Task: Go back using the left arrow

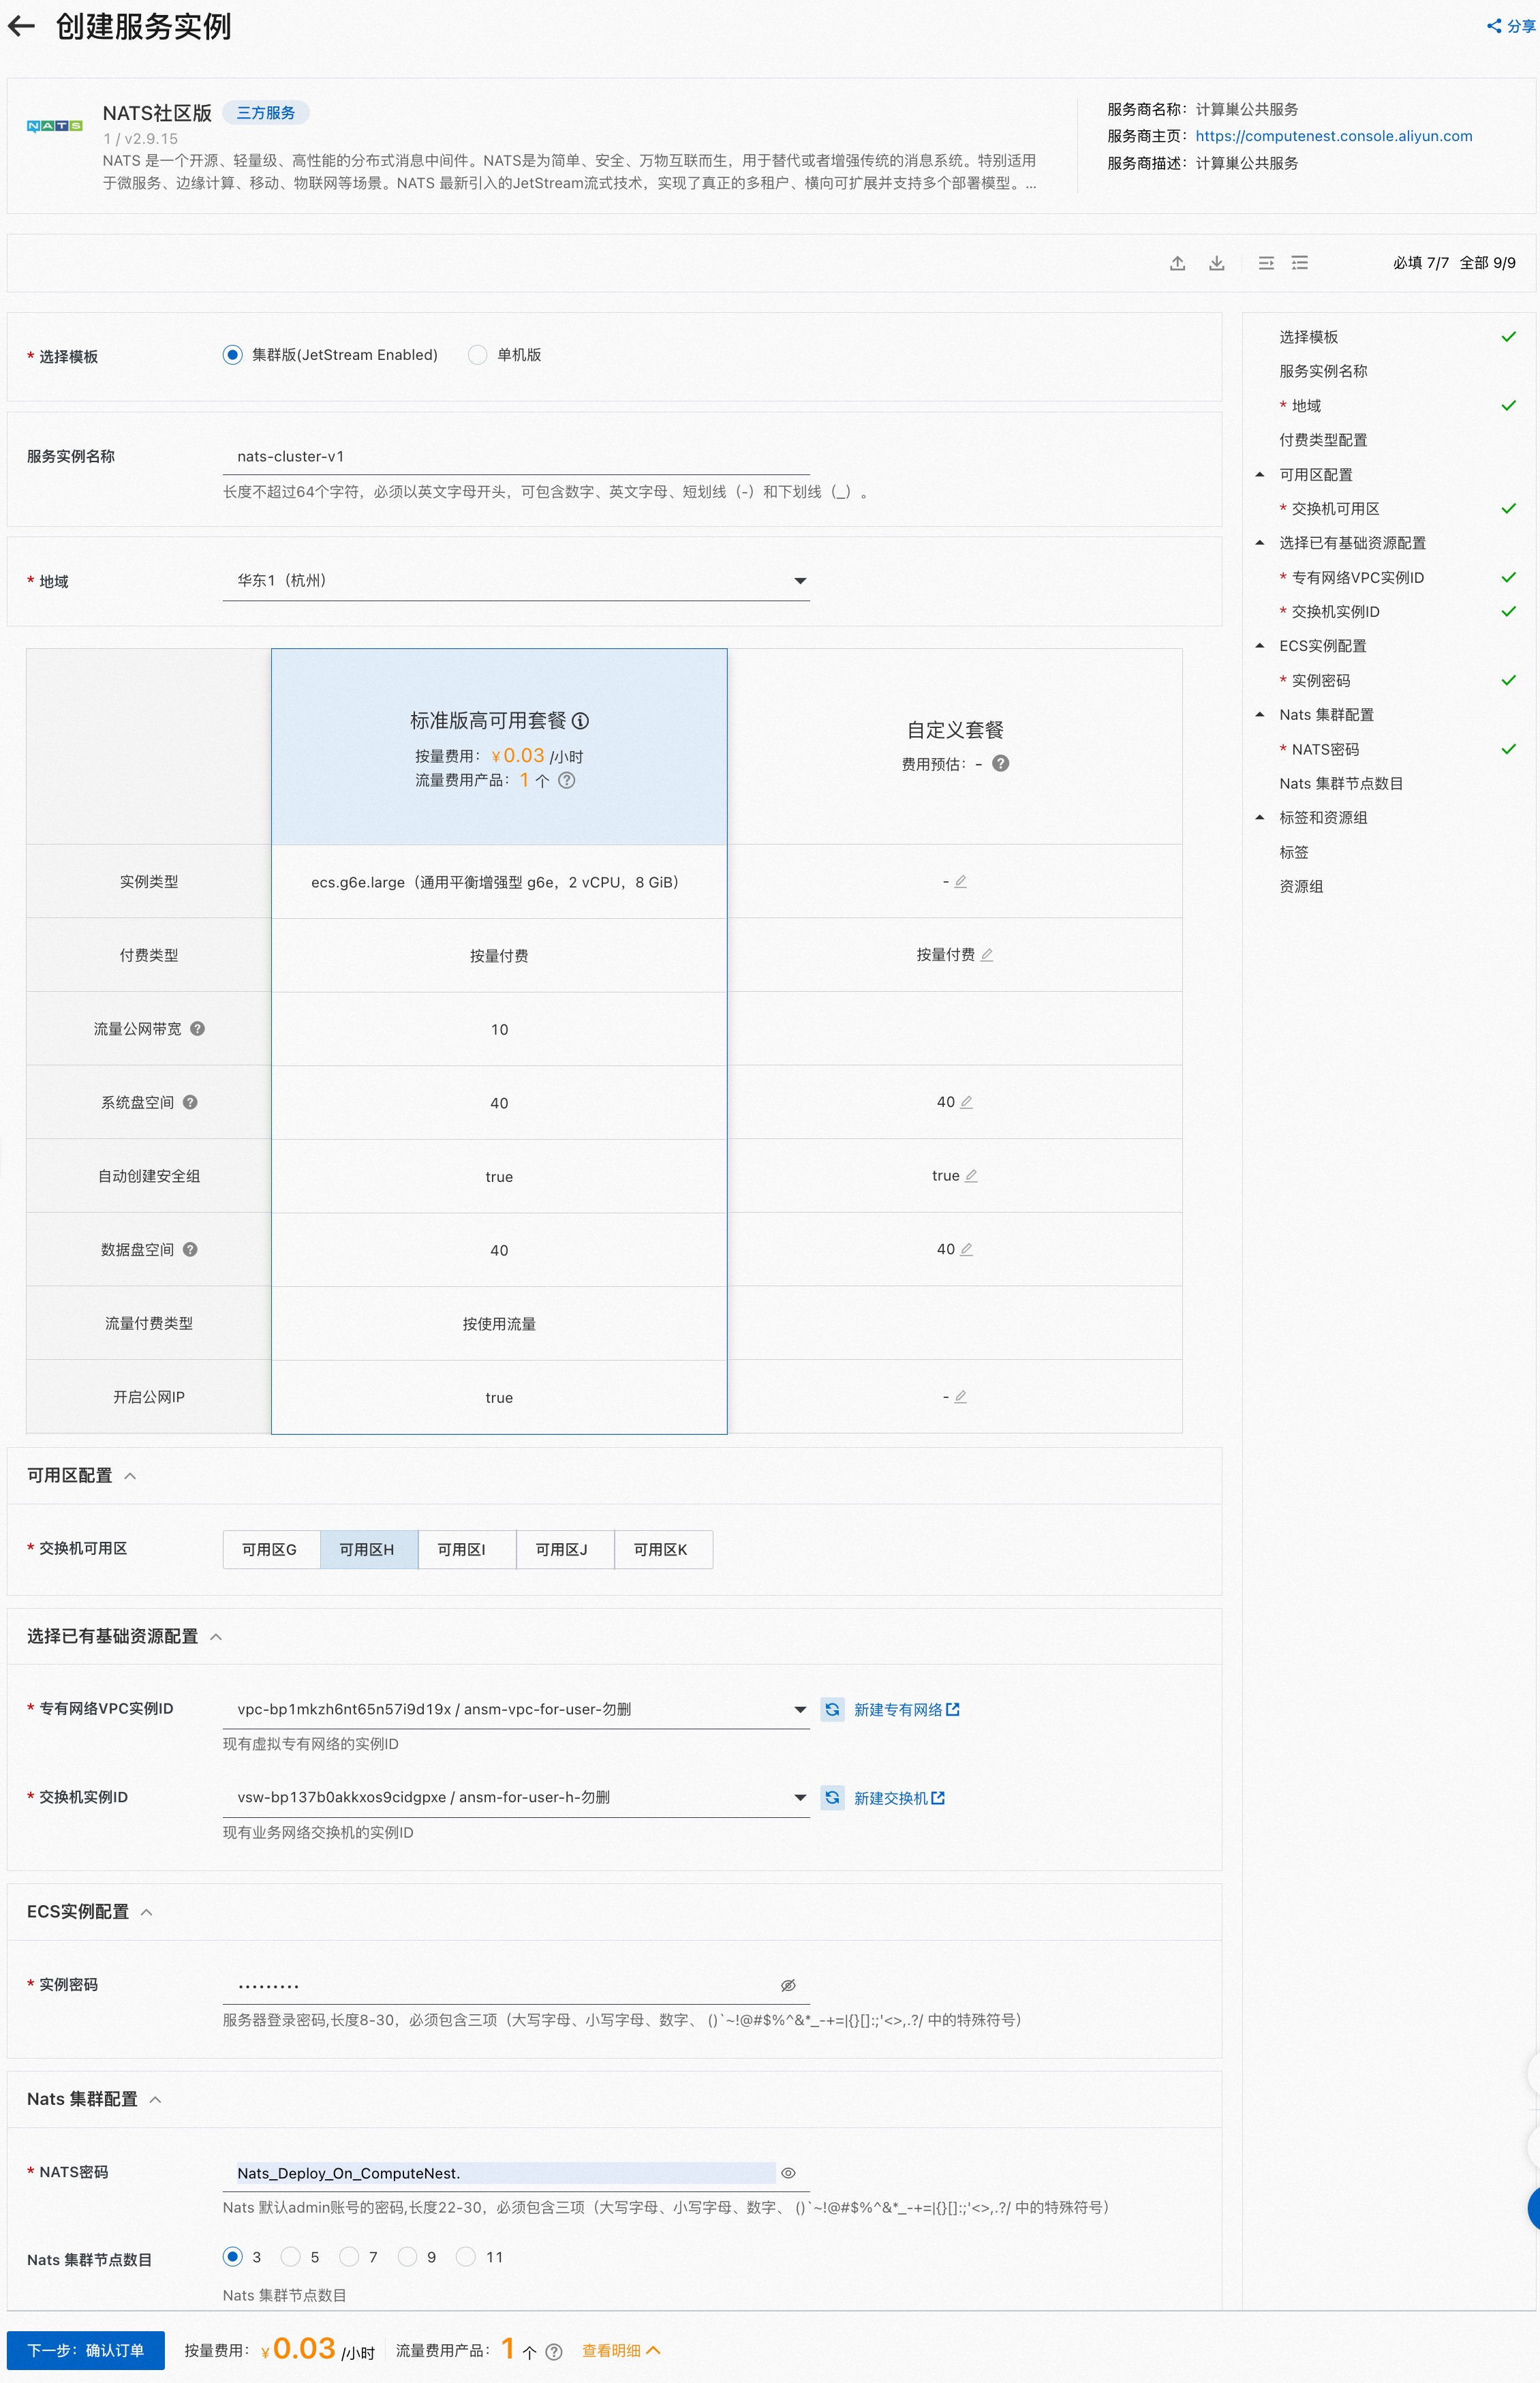Action: tap(21, 27)
